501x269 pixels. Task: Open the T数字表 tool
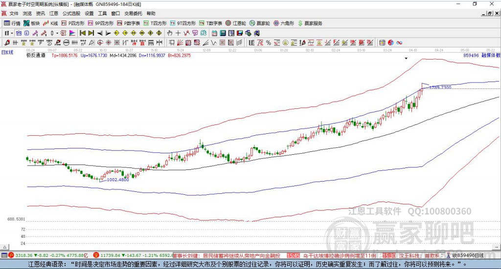(x=210, y=23)
